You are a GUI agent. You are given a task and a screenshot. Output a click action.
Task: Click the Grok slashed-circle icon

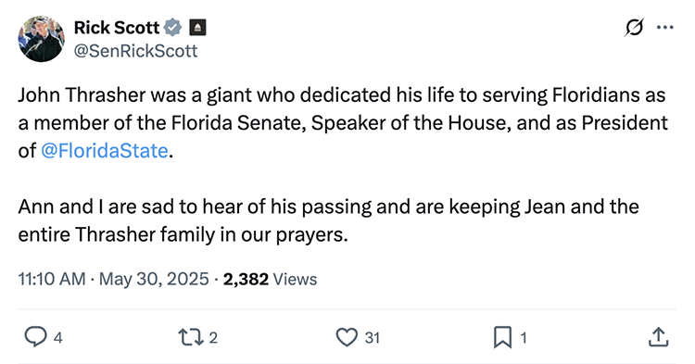coord(634,28)
